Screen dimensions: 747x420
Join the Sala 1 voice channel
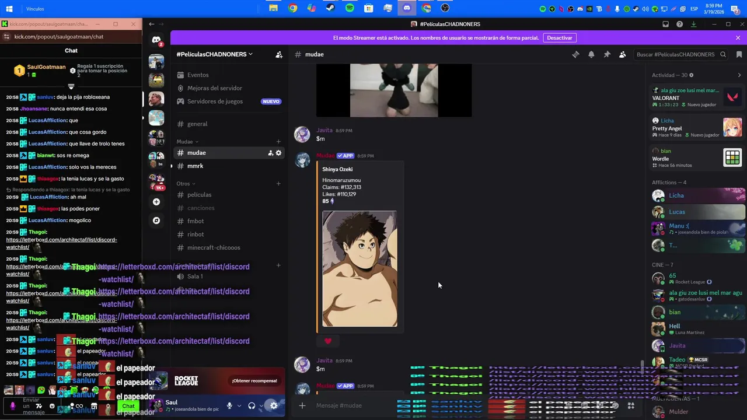point(229,276)
